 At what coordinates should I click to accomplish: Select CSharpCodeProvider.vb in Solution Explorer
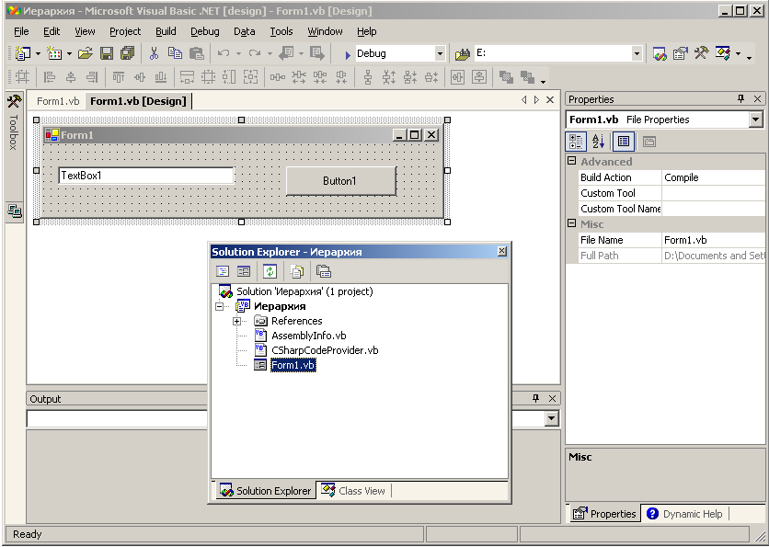pos(325,350)
